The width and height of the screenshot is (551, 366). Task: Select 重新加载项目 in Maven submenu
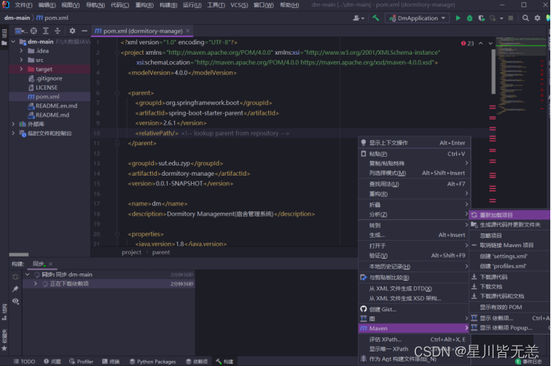509,215
